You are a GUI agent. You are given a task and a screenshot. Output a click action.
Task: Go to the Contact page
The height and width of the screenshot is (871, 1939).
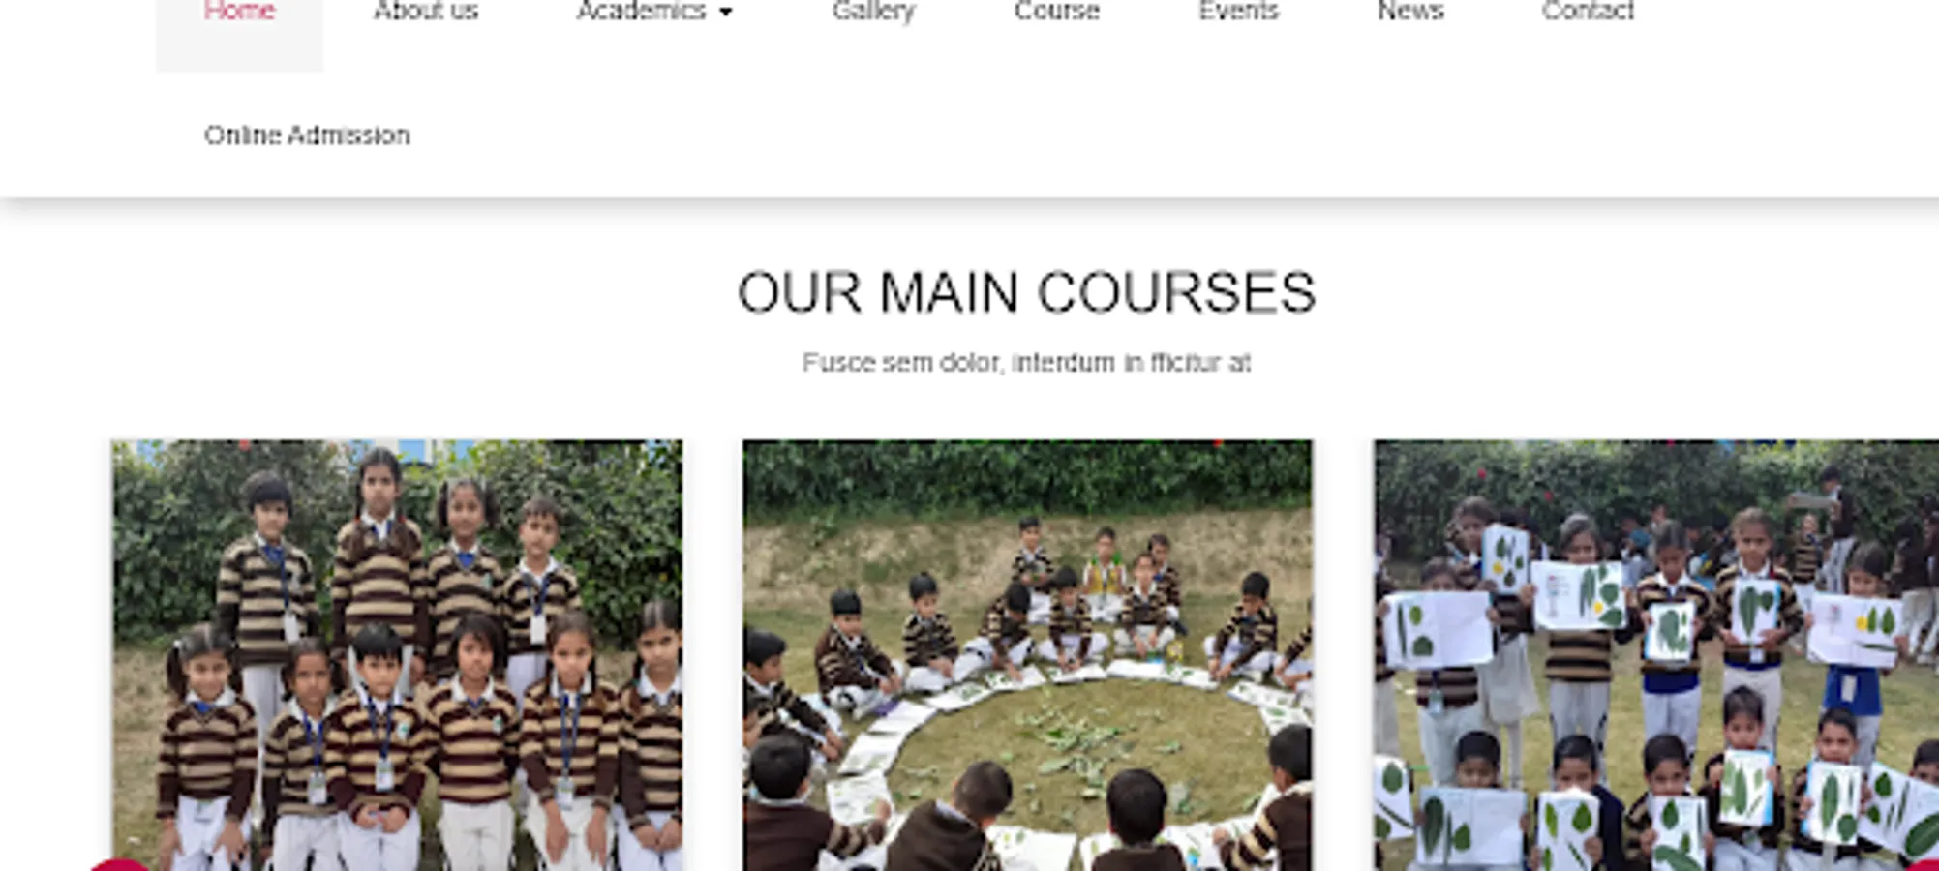[x=1588, y=12]
